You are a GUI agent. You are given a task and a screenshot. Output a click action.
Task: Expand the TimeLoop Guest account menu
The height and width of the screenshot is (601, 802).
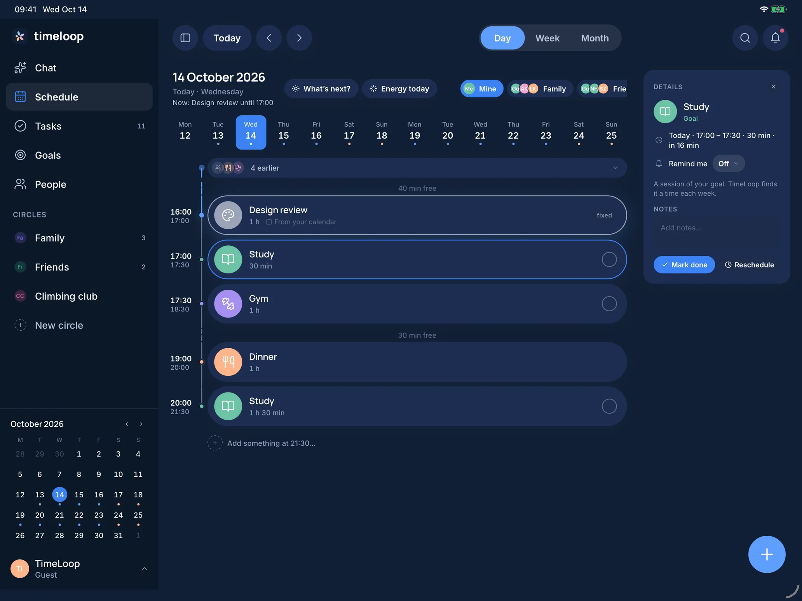coord(79,569)
